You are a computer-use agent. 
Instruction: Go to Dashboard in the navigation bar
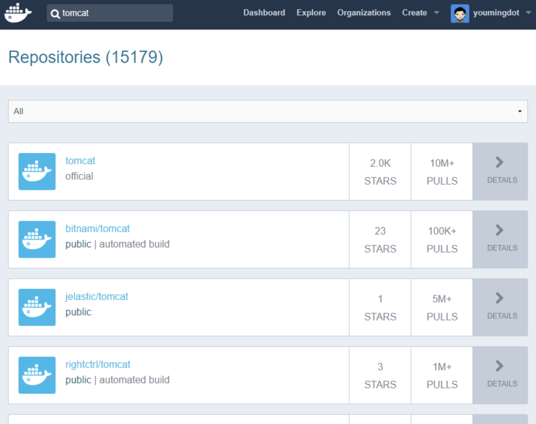[x=264, y=13]
